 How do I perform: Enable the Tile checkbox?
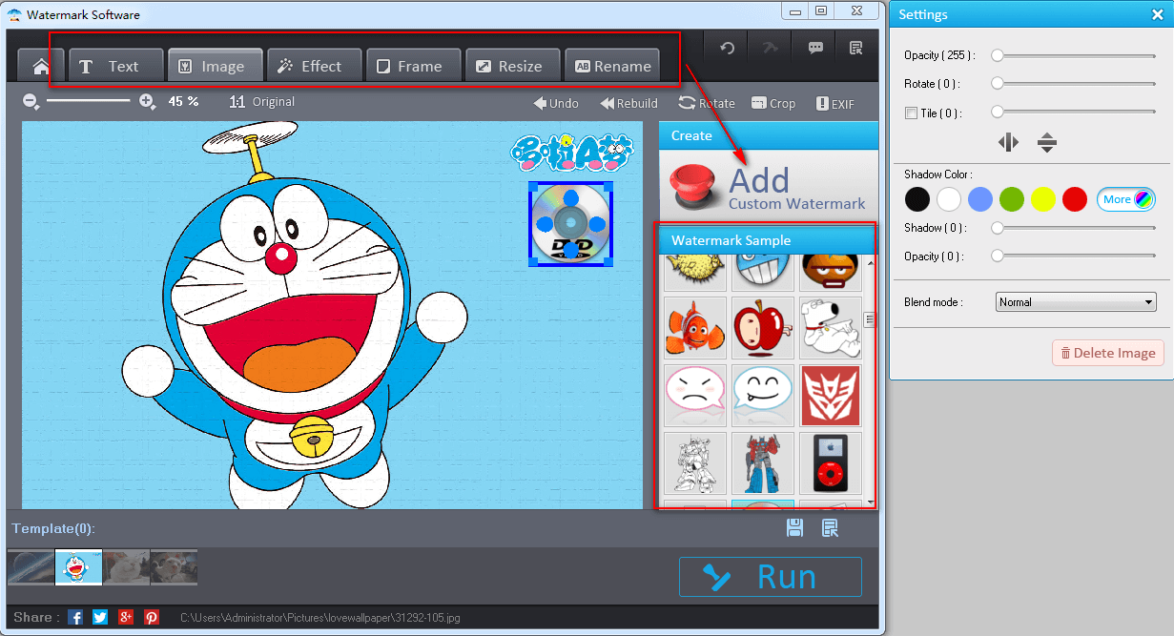tap(912, 113)
